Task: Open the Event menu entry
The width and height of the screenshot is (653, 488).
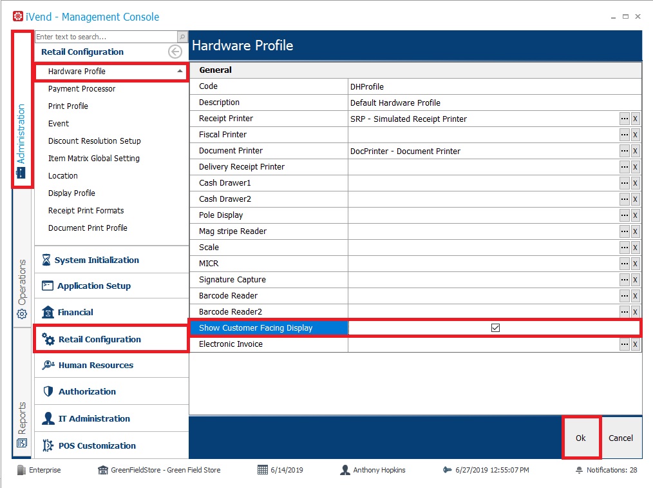Action: coord(59,123)
